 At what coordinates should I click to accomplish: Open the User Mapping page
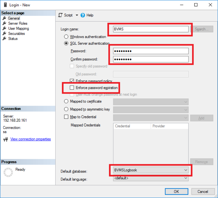coord(18,29)
